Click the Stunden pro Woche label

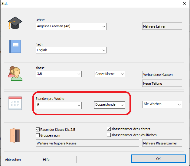(50, 99)
